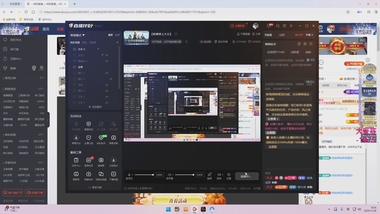Open message icon with 99+ badge in companion
The image size is (380, 214).
pos(269,26)
